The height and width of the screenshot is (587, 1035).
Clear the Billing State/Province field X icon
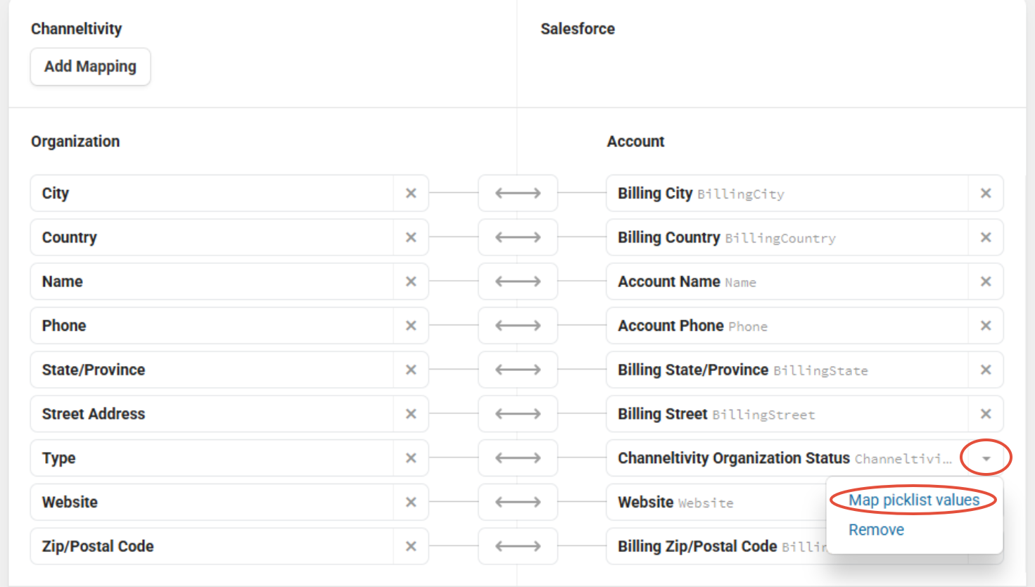[986, 370]
